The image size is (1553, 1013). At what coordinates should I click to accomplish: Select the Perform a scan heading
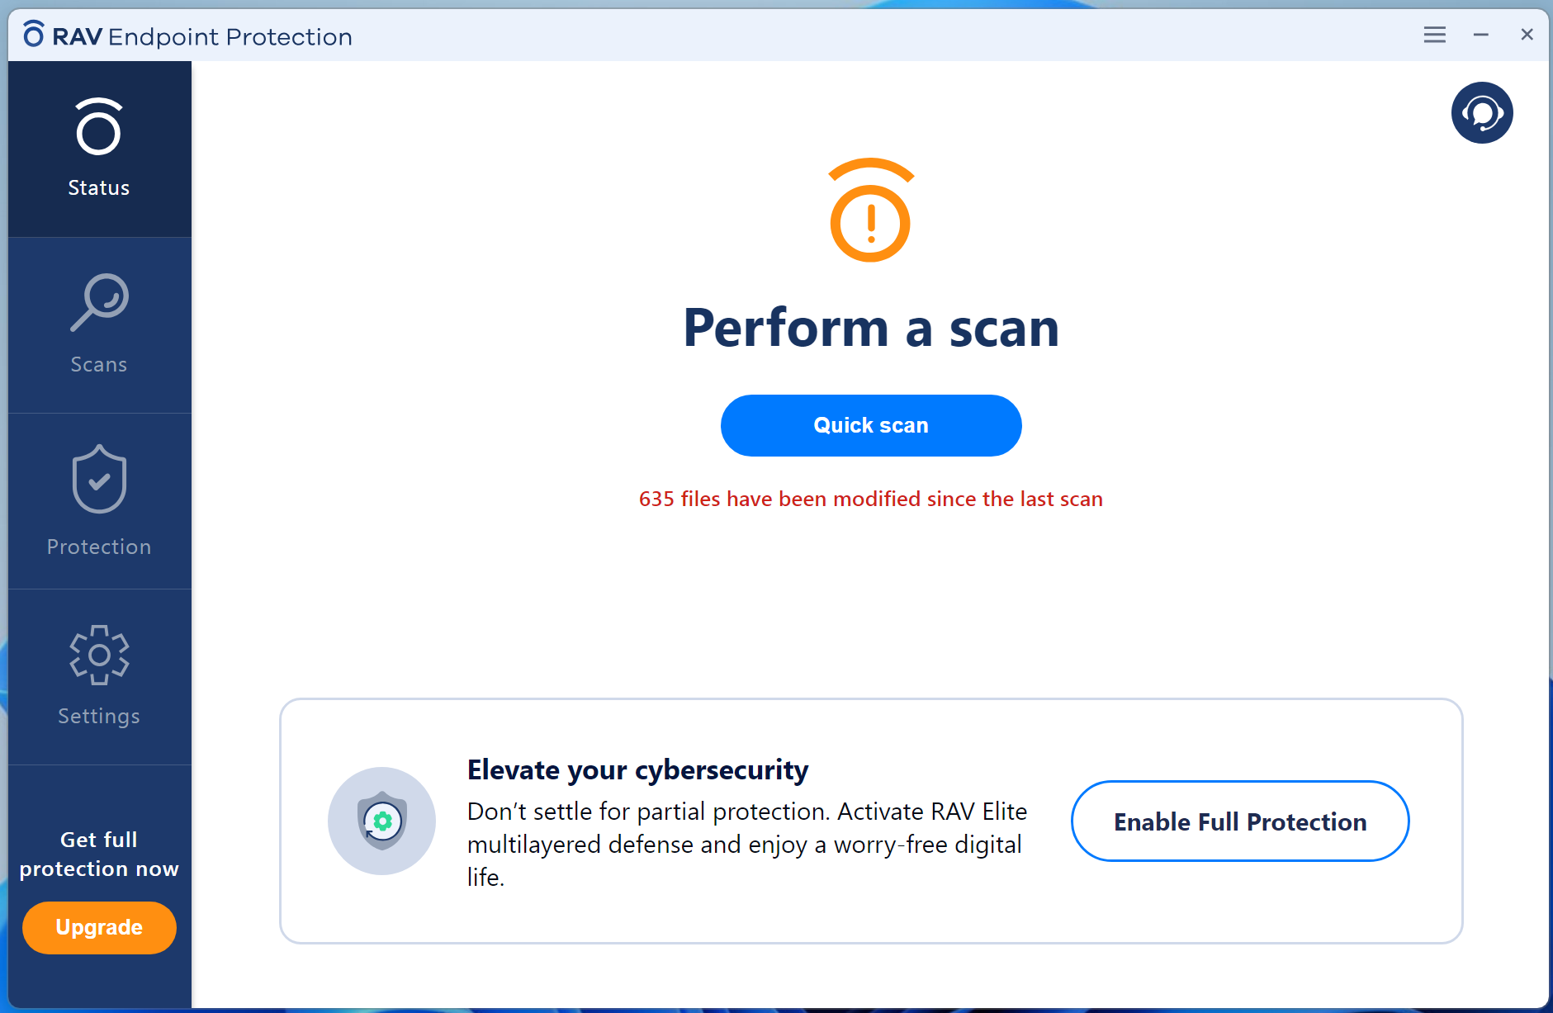871,329
